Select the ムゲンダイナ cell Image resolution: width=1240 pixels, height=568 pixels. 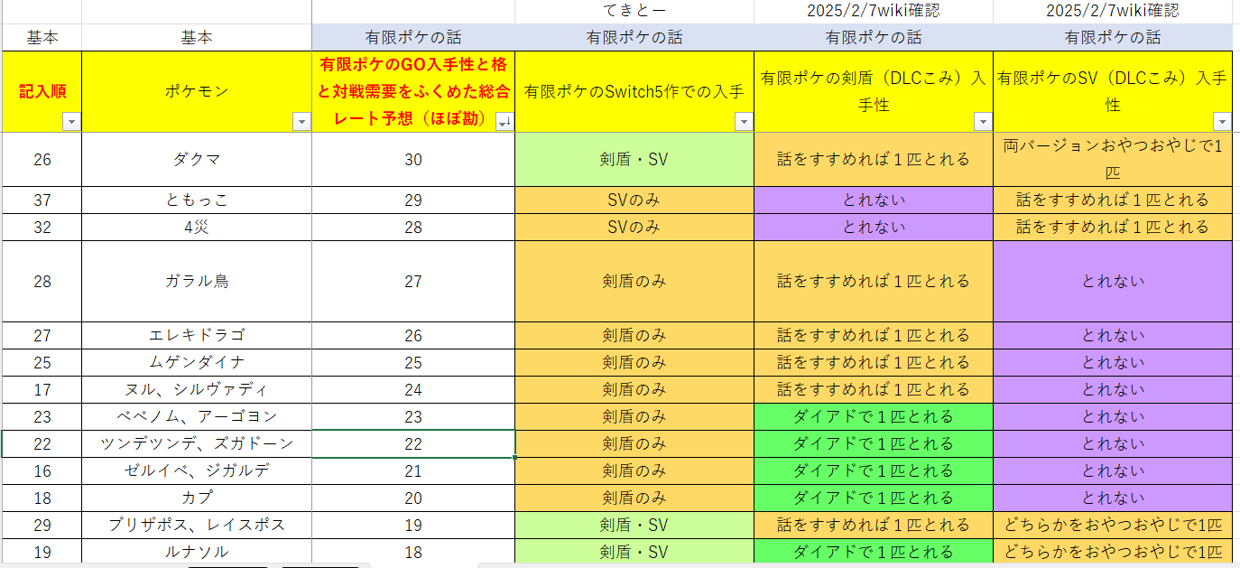[x=197, y=363]
